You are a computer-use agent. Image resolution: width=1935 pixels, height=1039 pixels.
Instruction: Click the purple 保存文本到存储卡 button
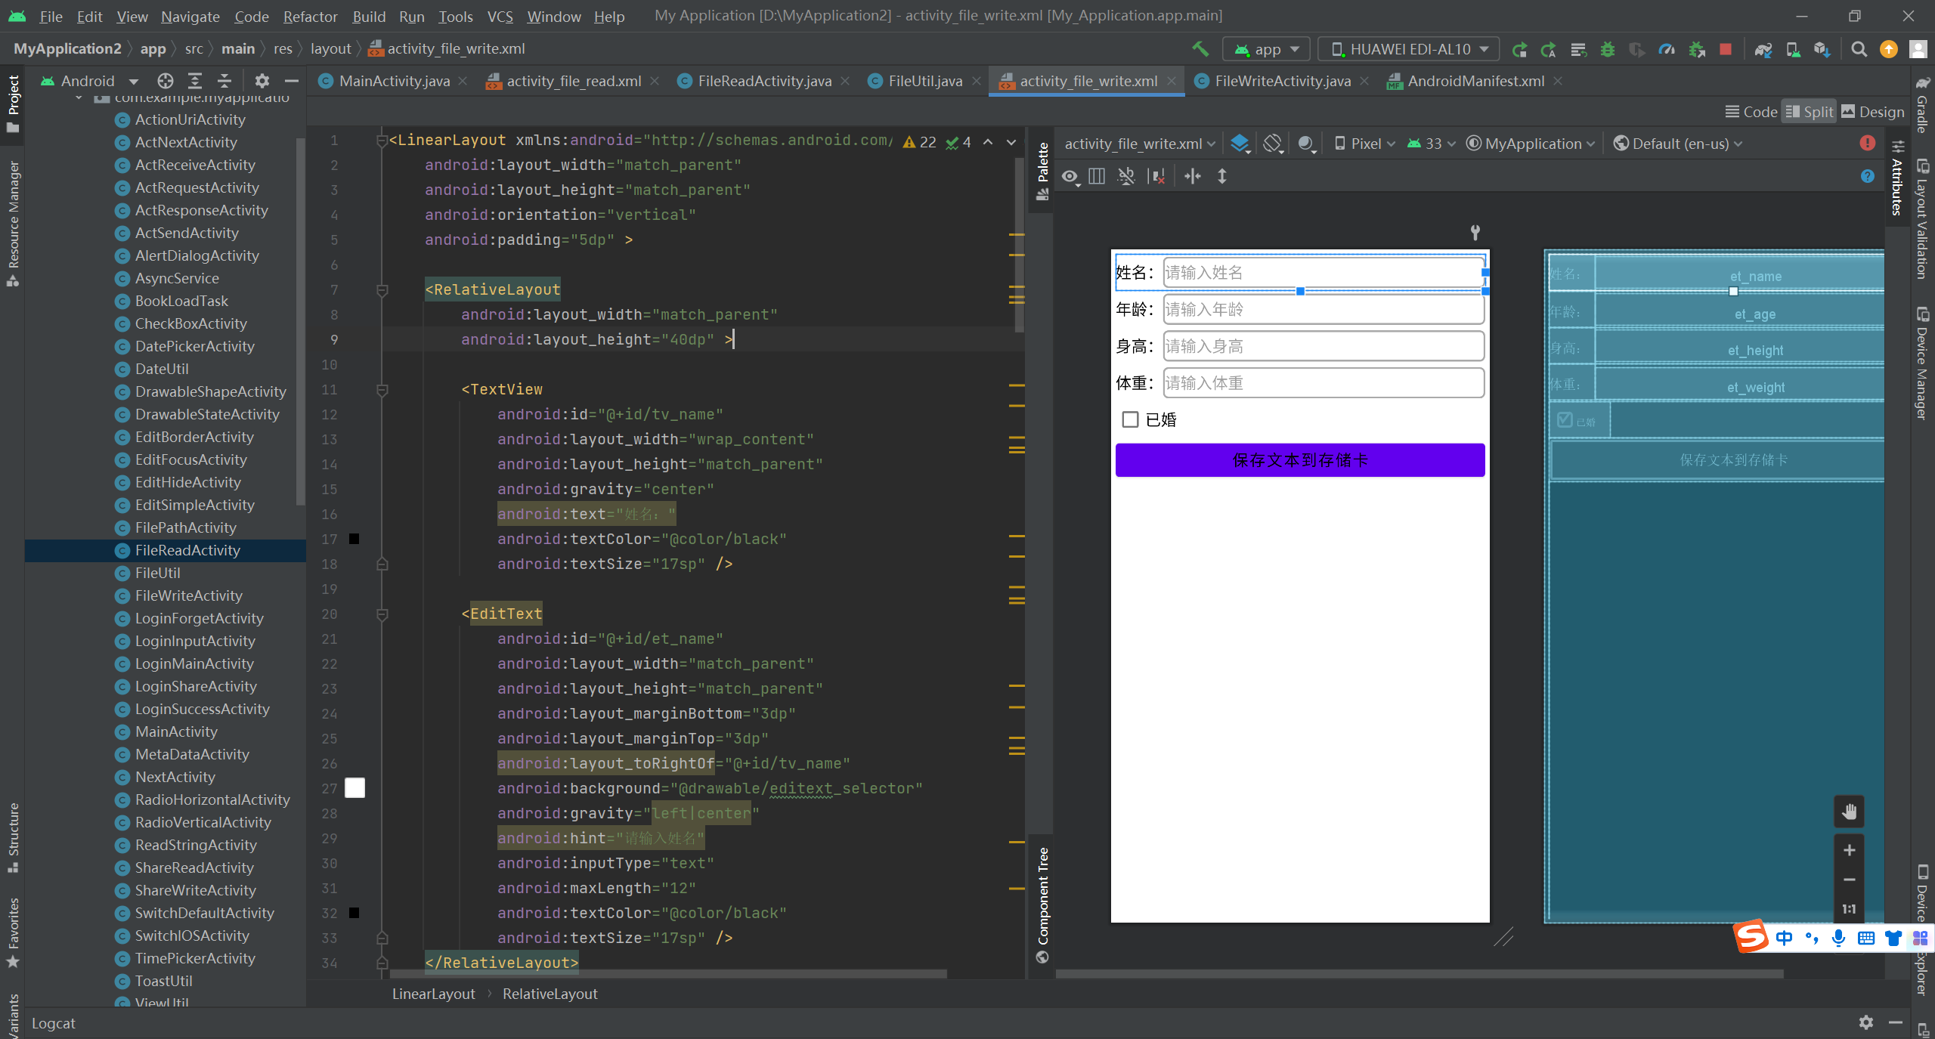pyautogui.click(x=1299, y=460)
